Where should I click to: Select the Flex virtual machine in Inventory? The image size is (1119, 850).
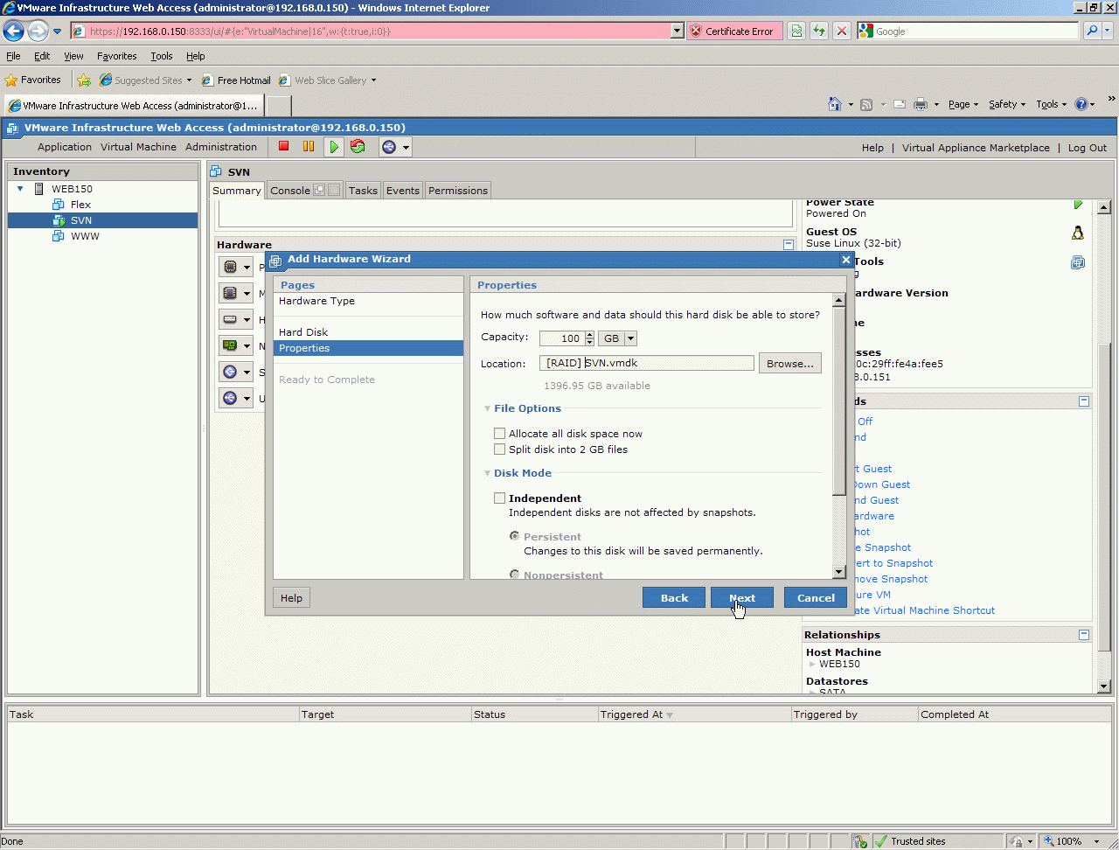tap(80, 205)
